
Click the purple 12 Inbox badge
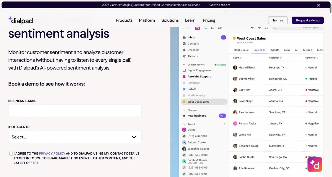click(224, 37)
